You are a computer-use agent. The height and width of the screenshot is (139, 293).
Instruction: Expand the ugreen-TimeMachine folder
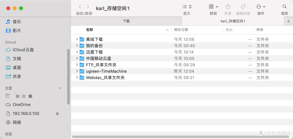coord(77,71)
